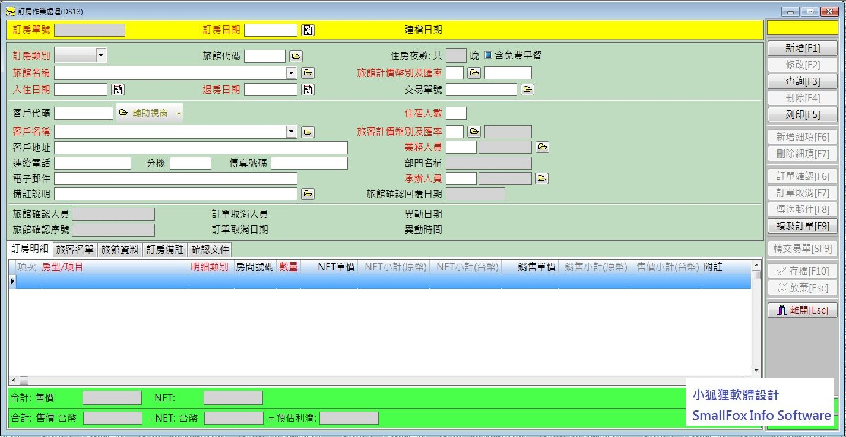Click 訂單取消[F7] button
The width and height of the screenshot is (846, 437).
[803, 193]
